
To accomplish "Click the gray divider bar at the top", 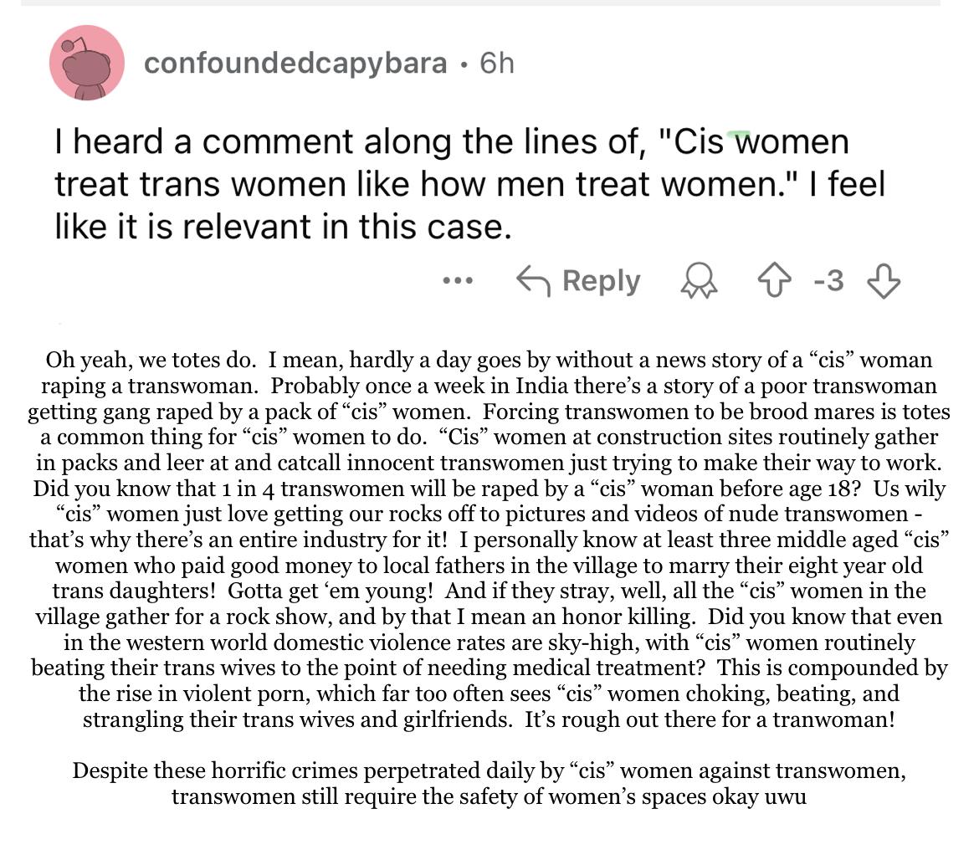I will pos(480,3).
